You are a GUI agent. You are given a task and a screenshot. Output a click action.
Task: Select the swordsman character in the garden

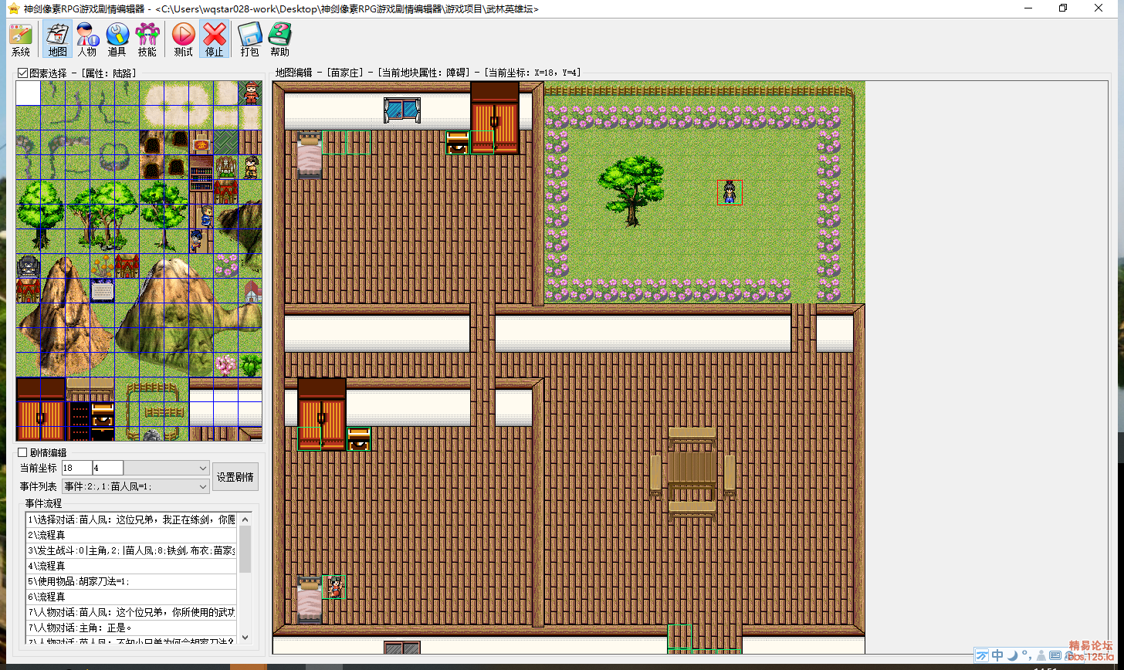730,192
